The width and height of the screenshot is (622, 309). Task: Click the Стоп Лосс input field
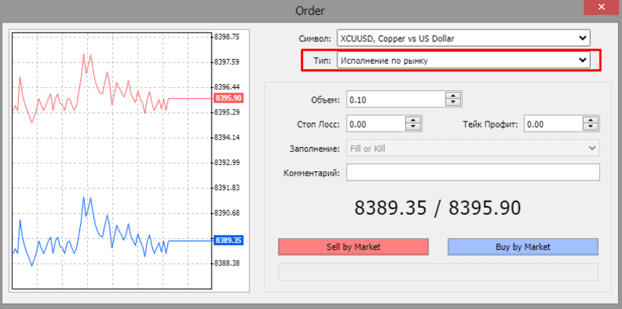[x=376, y=125]
